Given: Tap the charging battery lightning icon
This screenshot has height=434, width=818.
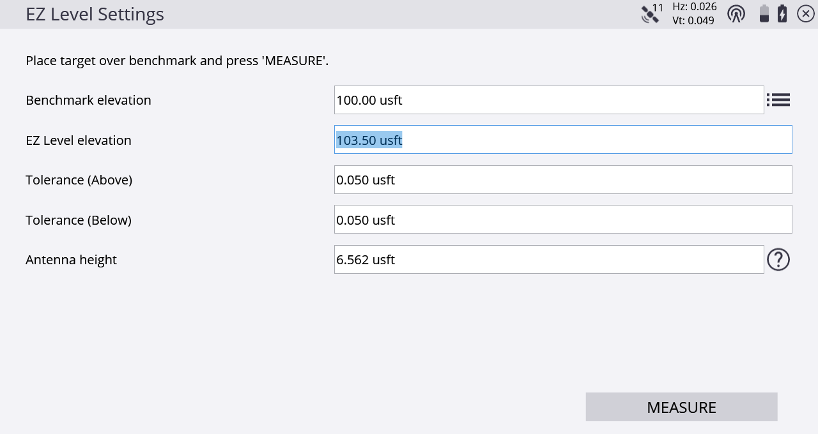Looking at the screenshot, I should [x=782, y=13].
